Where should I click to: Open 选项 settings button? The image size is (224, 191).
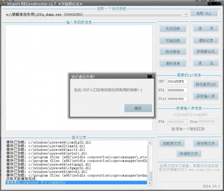[x=206, y=29]
